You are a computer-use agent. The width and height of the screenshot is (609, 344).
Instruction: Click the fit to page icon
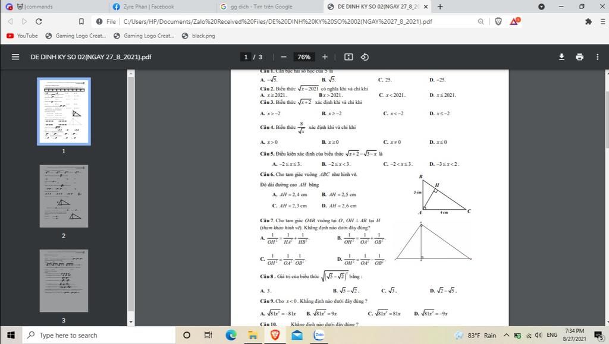click(349, 57)
